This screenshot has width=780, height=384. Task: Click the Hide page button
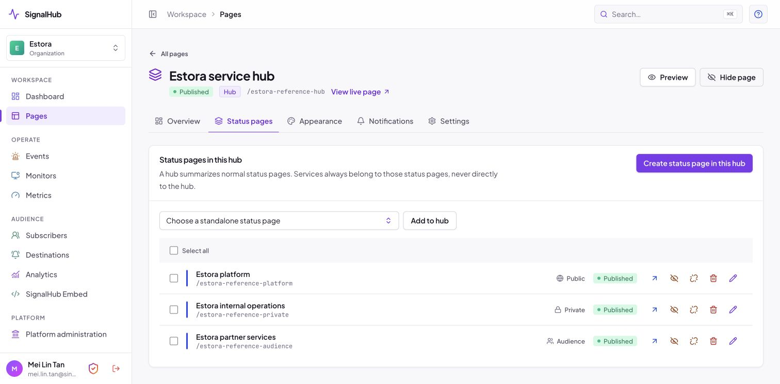pyautogui.click(x=732, y=77)
